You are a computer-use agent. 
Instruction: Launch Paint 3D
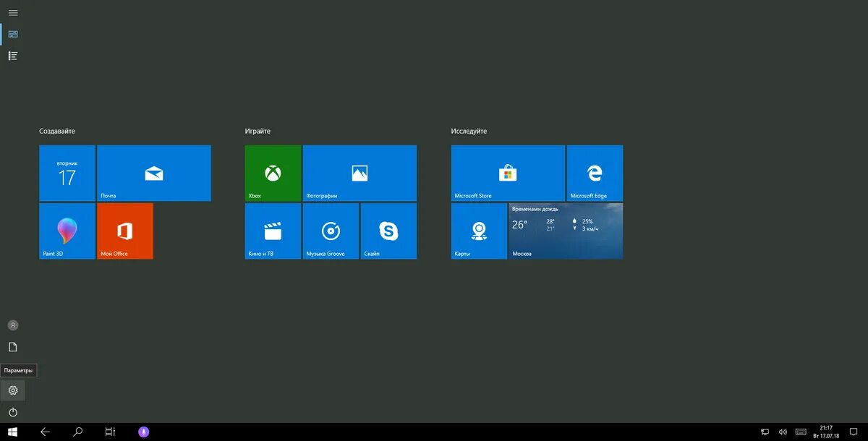point(67,231)
